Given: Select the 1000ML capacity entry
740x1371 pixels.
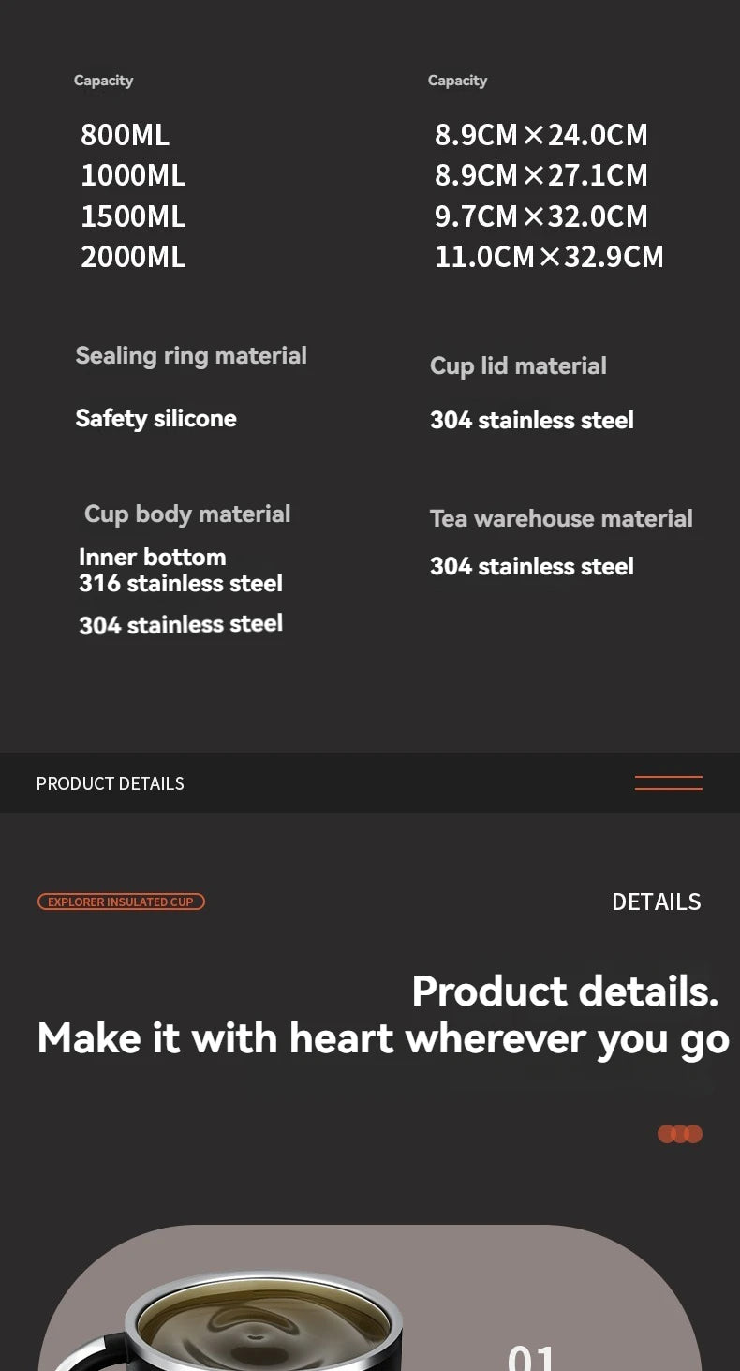Looking at the screenshot, I should click(133, 175).
